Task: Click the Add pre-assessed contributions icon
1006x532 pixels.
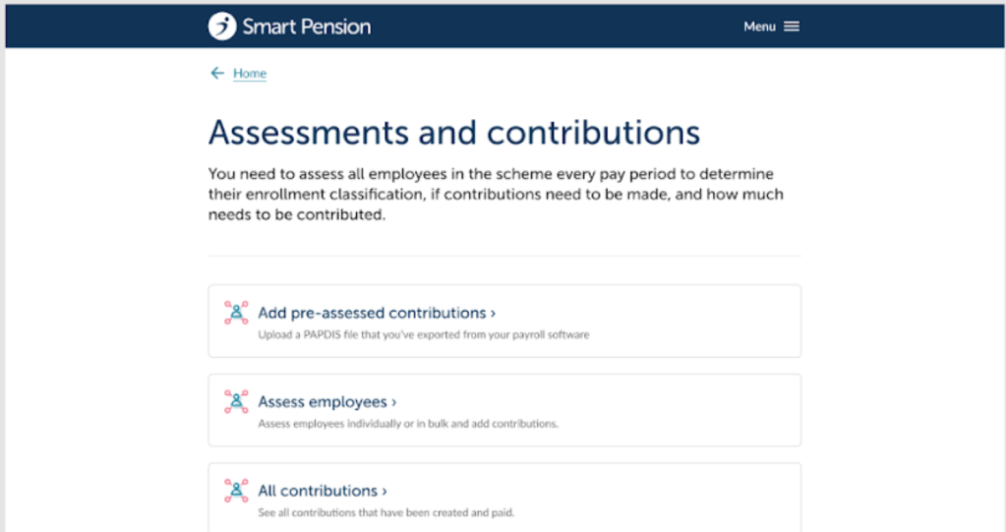Action: click(x=236, y=313)
